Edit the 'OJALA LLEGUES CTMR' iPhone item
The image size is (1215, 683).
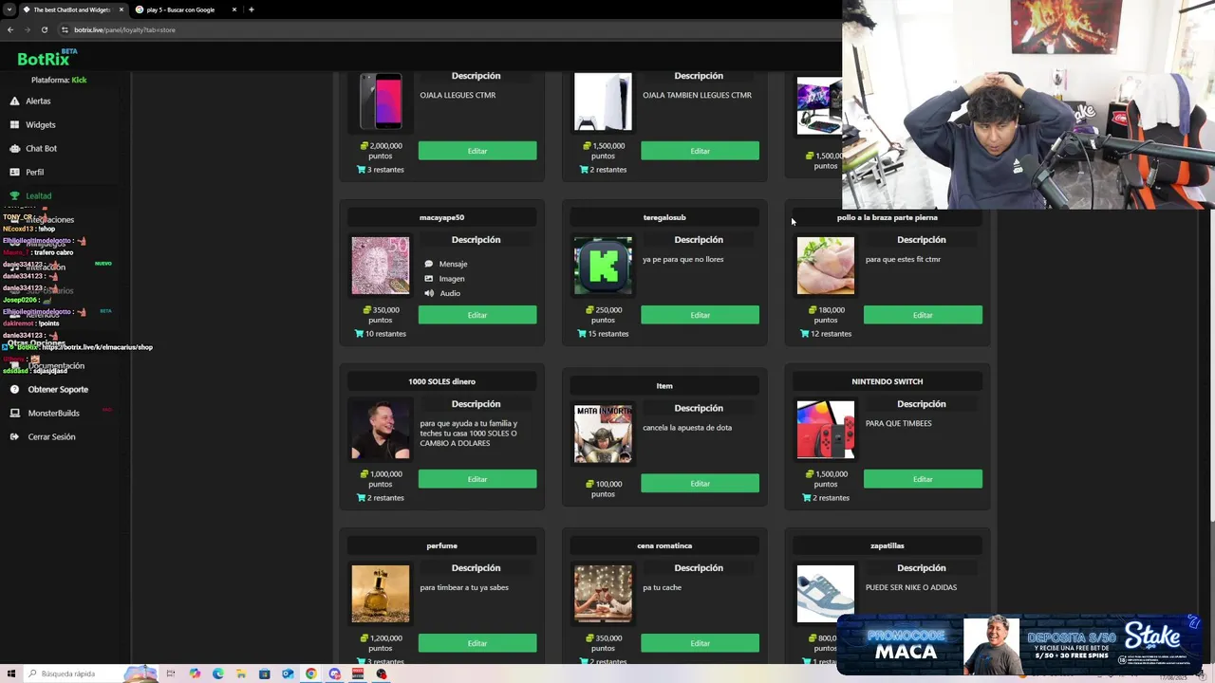tap(477, 151)
